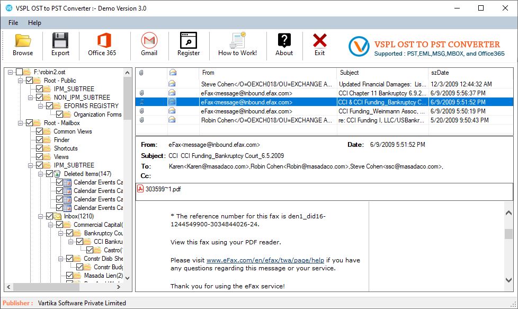
Task: Click the VSPL logo in the banner
Action: pos(359,46)
